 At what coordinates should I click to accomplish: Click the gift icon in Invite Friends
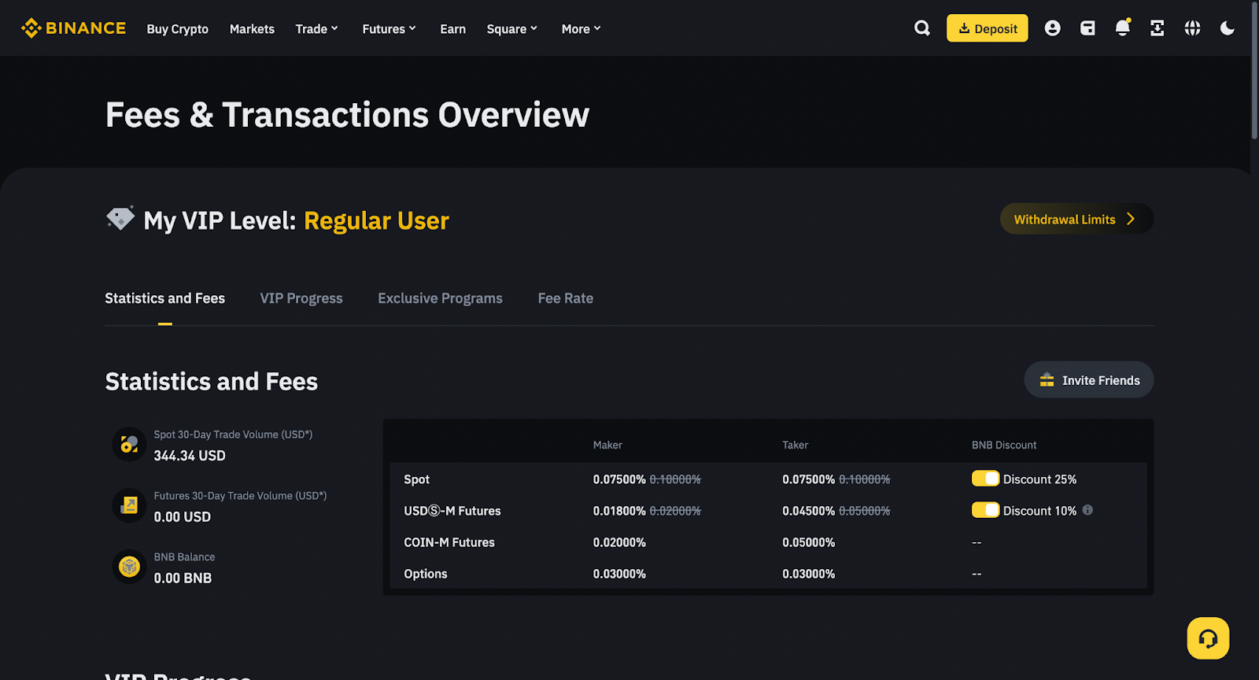(1047, 380)
